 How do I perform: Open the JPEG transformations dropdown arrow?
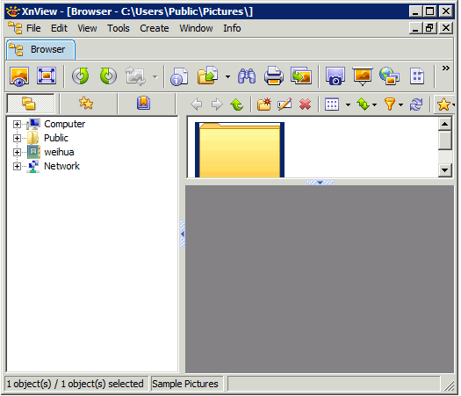[x=155, y=77]
